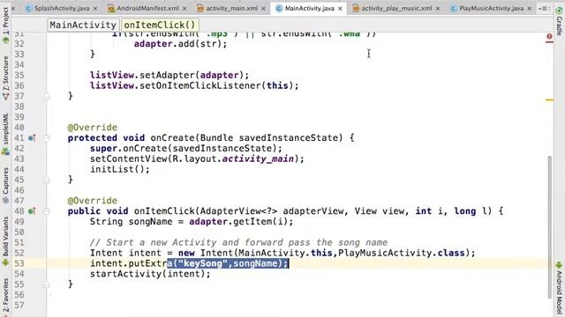Click line number 48 in the gutter
565x317 pixels.
19,211
